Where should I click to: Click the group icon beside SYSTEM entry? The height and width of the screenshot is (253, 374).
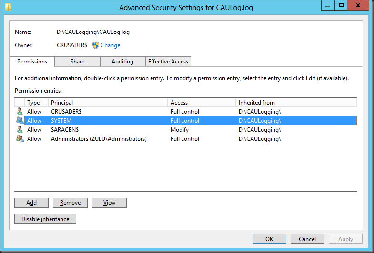click(20, 120)
